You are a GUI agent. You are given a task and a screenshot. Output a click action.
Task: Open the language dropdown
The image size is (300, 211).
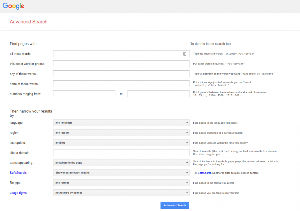tap(121, 123)
